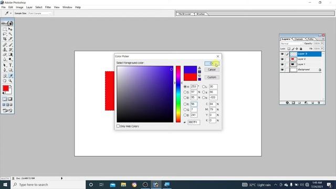Screen dimensions: 336x189
Task: Open the Brushes tab
Action: click(x=201, y=14)
